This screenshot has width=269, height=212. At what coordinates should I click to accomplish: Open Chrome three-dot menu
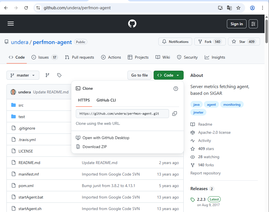tap(263, 8)
